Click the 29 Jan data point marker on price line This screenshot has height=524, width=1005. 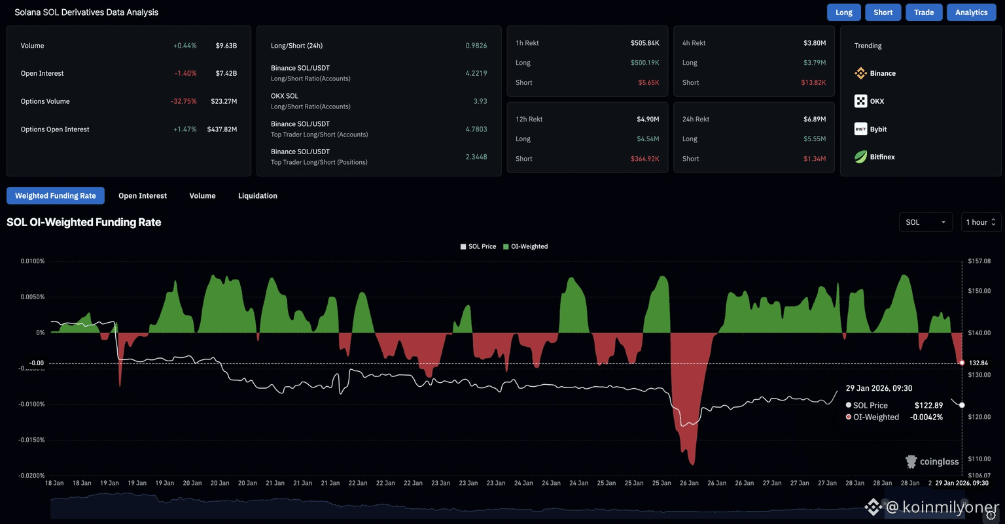962,405
